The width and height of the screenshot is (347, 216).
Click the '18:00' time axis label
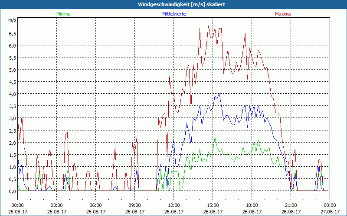coord(252,206)
